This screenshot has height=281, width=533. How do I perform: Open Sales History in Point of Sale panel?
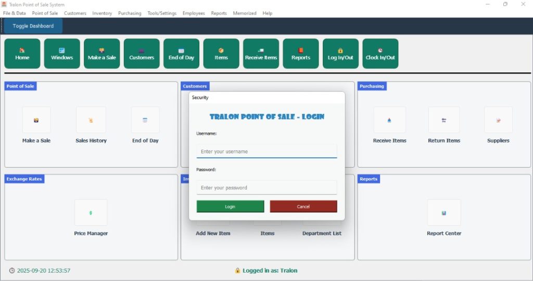pyautogui.click(x=91, y=120)
